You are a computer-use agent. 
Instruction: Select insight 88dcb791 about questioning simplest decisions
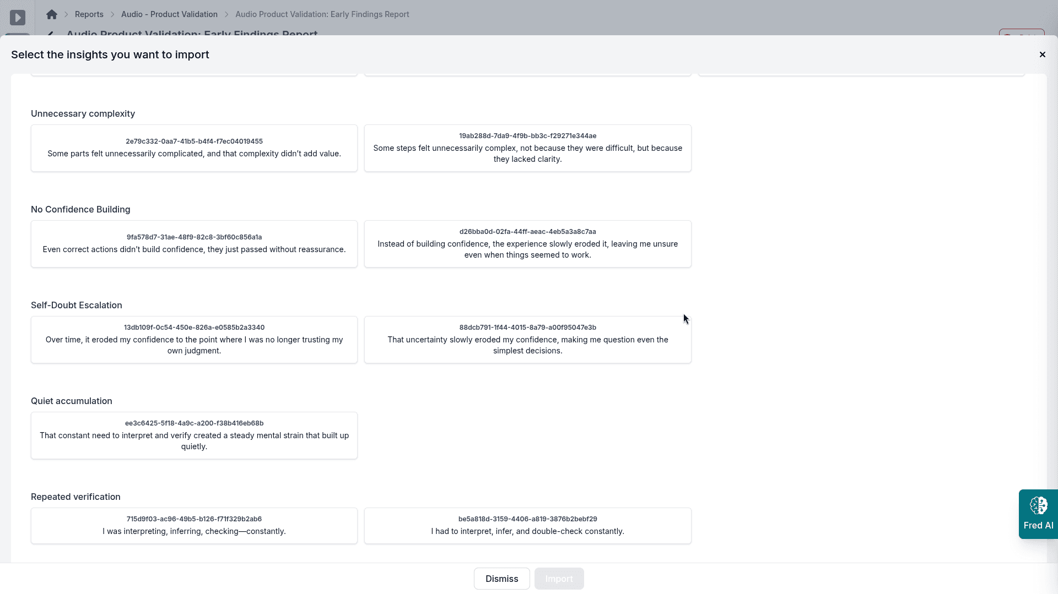pos(528,340)
